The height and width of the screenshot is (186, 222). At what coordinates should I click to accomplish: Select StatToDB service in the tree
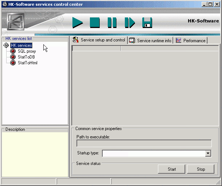point(26,57)
